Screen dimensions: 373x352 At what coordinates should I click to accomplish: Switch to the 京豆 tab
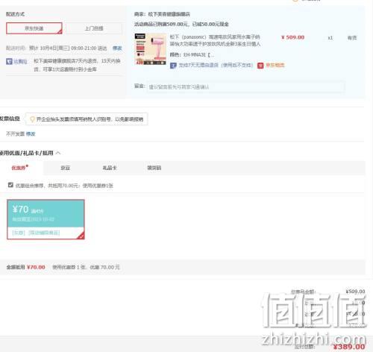click(66, 168)
